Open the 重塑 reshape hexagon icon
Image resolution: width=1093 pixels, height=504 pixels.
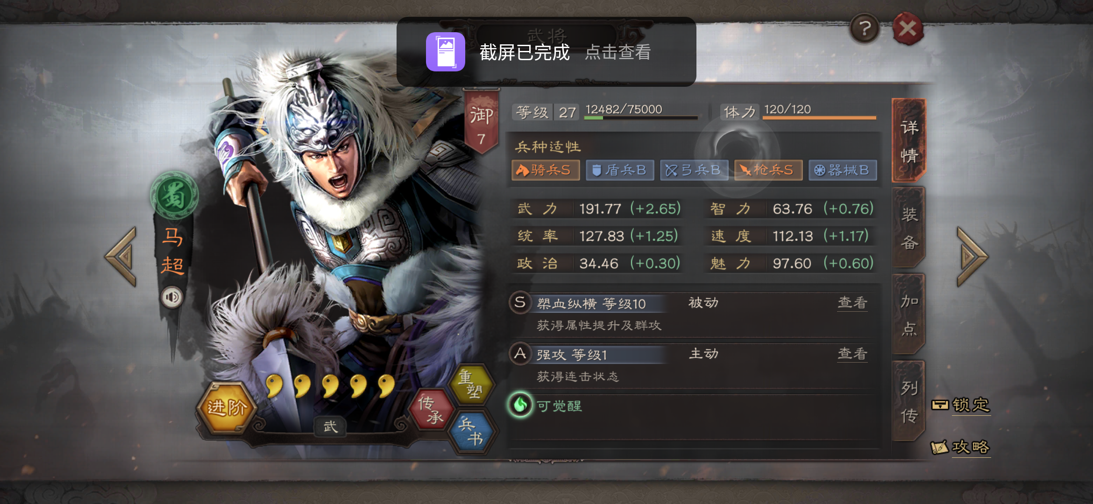(471, 384)
